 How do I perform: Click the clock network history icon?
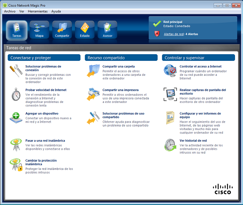click(170, 145)
